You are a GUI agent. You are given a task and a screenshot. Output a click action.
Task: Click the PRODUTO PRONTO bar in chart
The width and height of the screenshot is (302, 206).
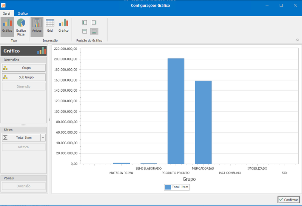(x=176, y=111)
